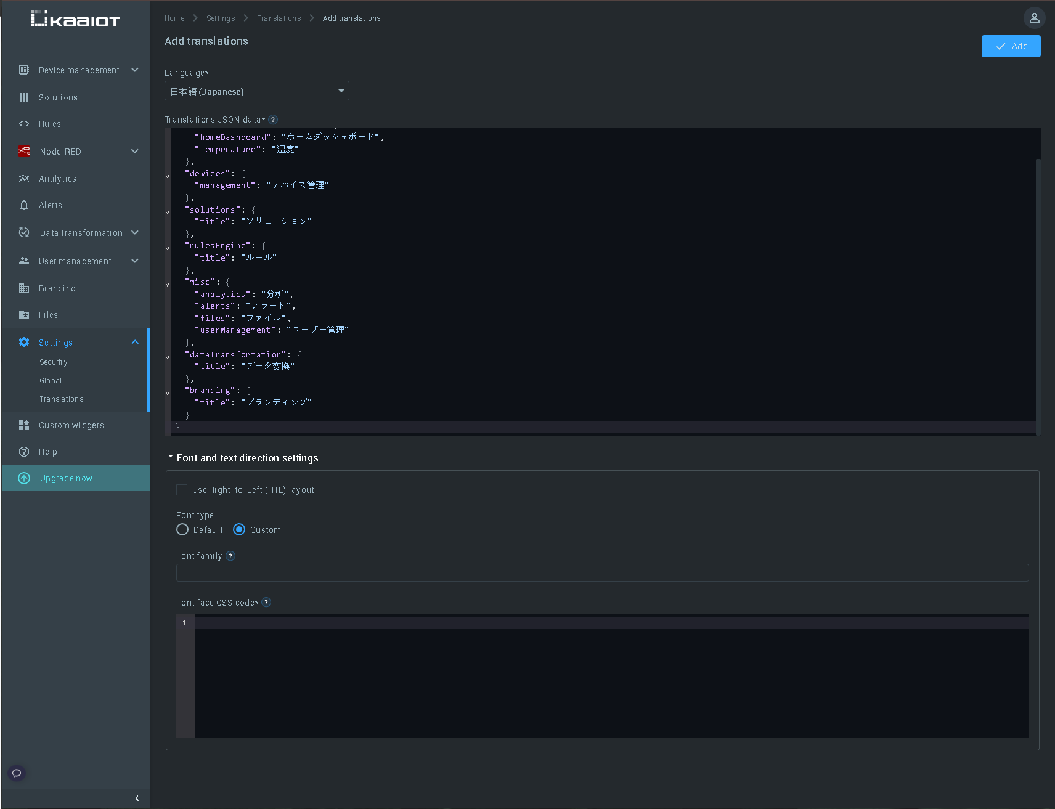Expand the User management chevron

click(x=135, y=261)
